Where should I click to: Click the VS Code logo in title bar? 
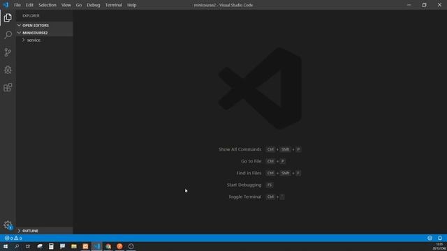pyautogui.click(x=6, y=5)
